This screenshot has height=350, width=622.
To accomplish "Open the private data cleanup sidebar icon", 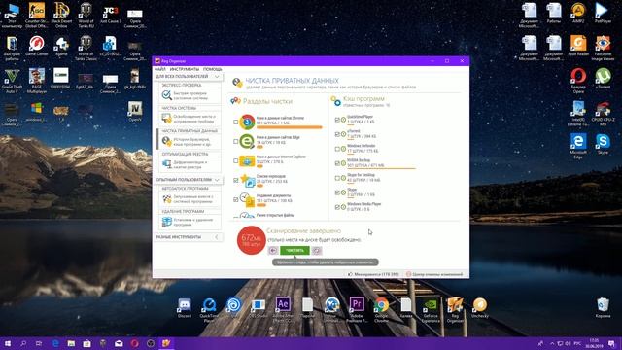I will pyautogui.click(x=166, y=142).
